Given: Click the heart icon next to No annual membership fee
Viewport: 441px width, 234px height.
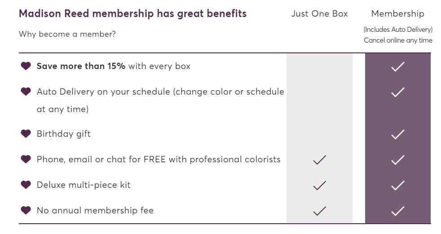Looking at the screenshot, I should click(x=26, y=210).
